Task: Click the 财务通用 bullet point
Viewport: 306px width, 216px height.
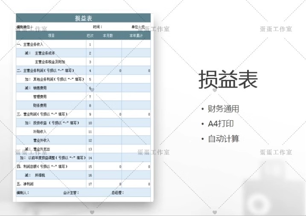Action: coord(224,109)
